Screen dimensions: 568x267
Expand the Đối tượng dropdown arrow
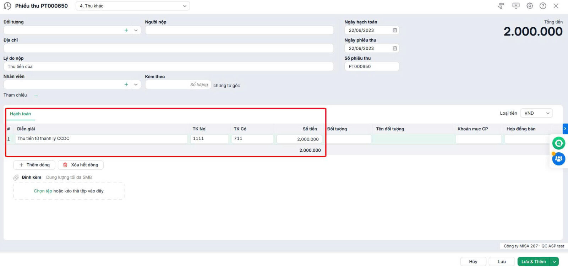click(x=136, y=30)
